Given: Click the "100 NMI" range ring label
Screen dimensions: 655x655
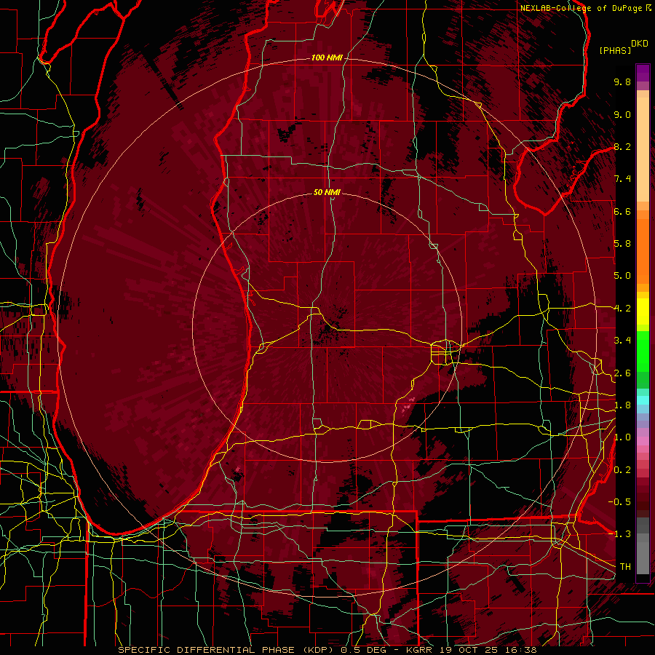Looking at the screenshot, I should tap(327, 57).
